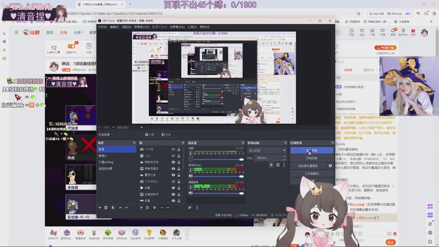Click PC客户端 button on Douyu page
The width and height of the screenshot is (439, 247).
(x=385, y=48)
